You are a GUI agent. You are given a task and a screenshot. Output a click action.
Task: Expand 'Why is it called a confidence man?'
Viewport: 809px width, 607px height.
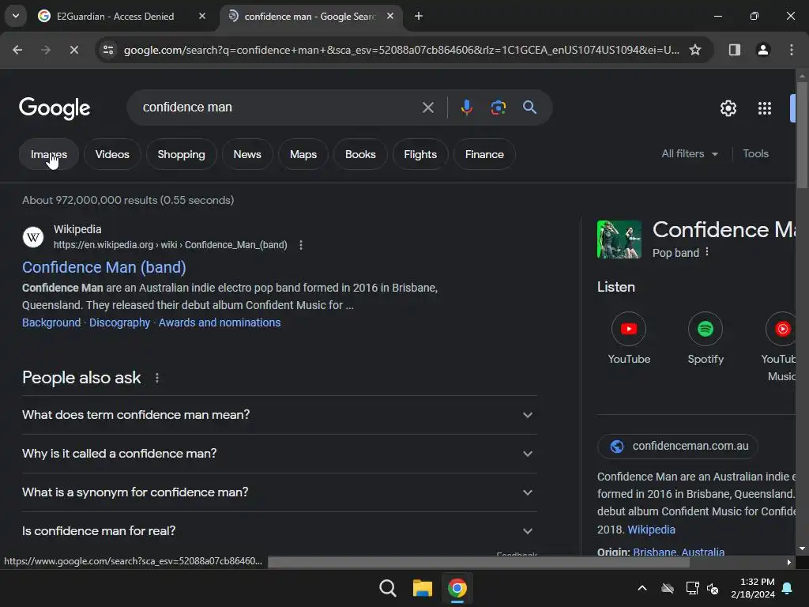[x=279, y=454]
